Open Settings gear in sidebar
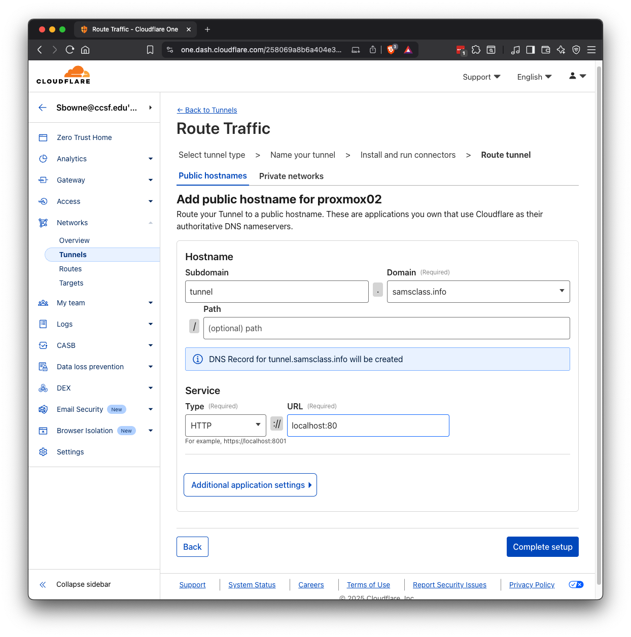The height and width of the screenshot is (637, 631). tap(43, 452)
